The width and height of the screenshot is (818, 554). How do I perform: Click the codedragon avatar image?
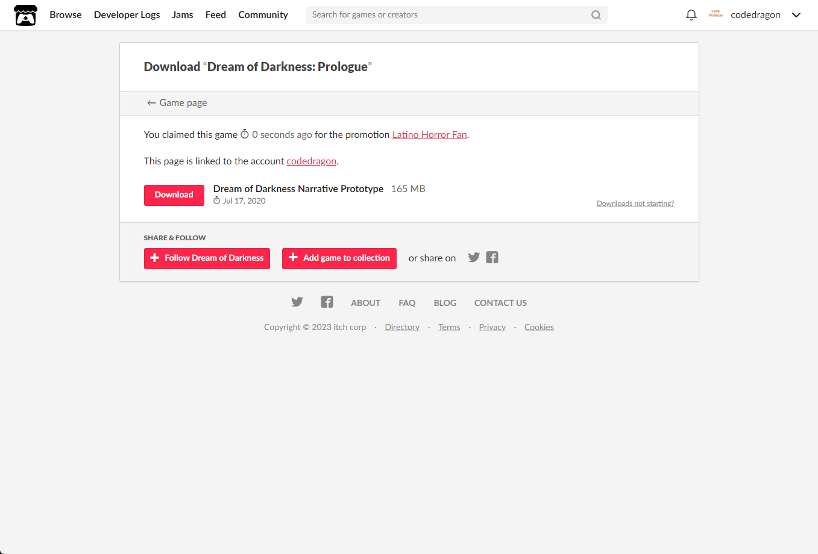[716, 14]
